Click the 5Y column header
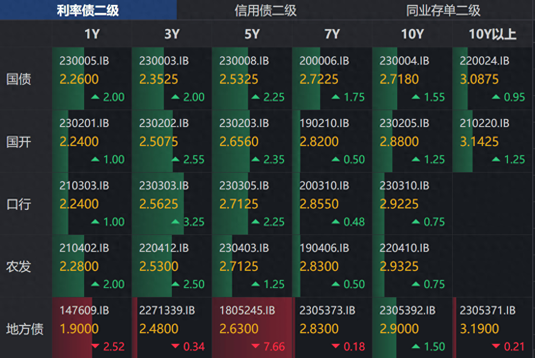The height and width of the screenshot is (358, 535). (252, 35)
